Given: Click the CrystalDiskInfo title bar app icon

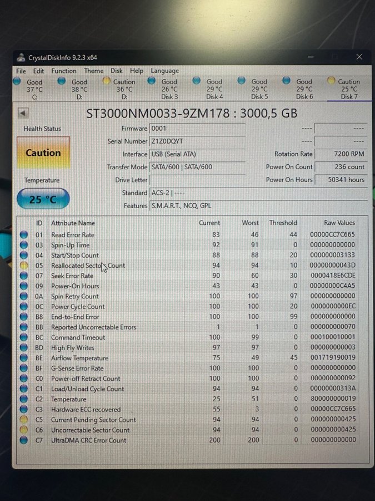Looking at the screenshot, I should coord(21,57).
